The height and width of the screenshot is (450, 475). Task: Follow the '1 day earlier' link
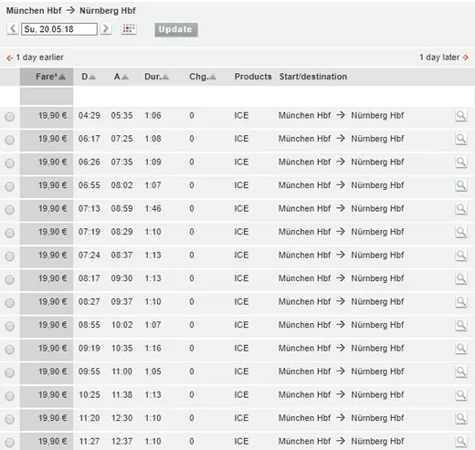pyautogui.click(x=35, y=58)
